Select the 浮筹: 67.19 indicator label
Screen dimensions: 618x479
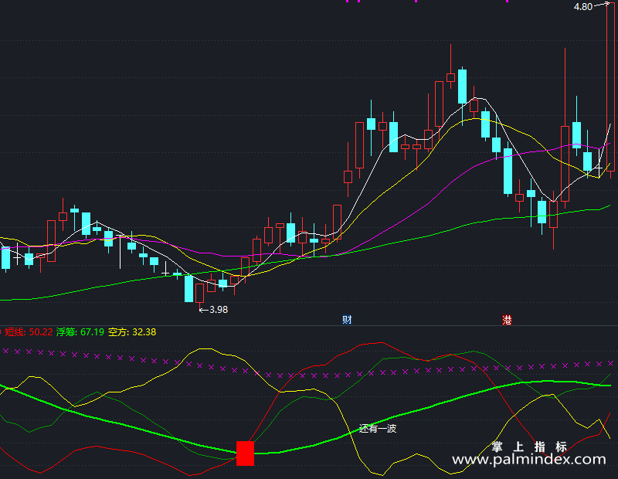(x=80, y=332)
